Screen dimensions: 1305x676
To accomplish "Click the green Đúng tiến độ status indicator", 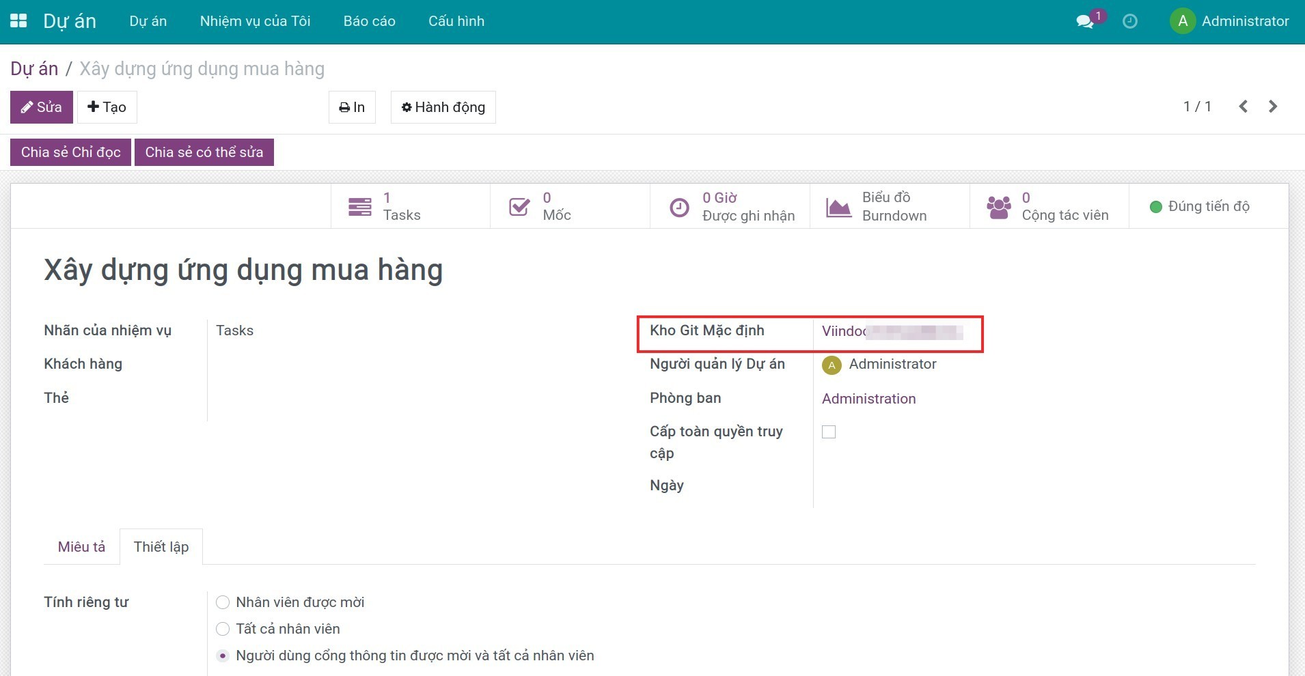I will pos(1156,207).
